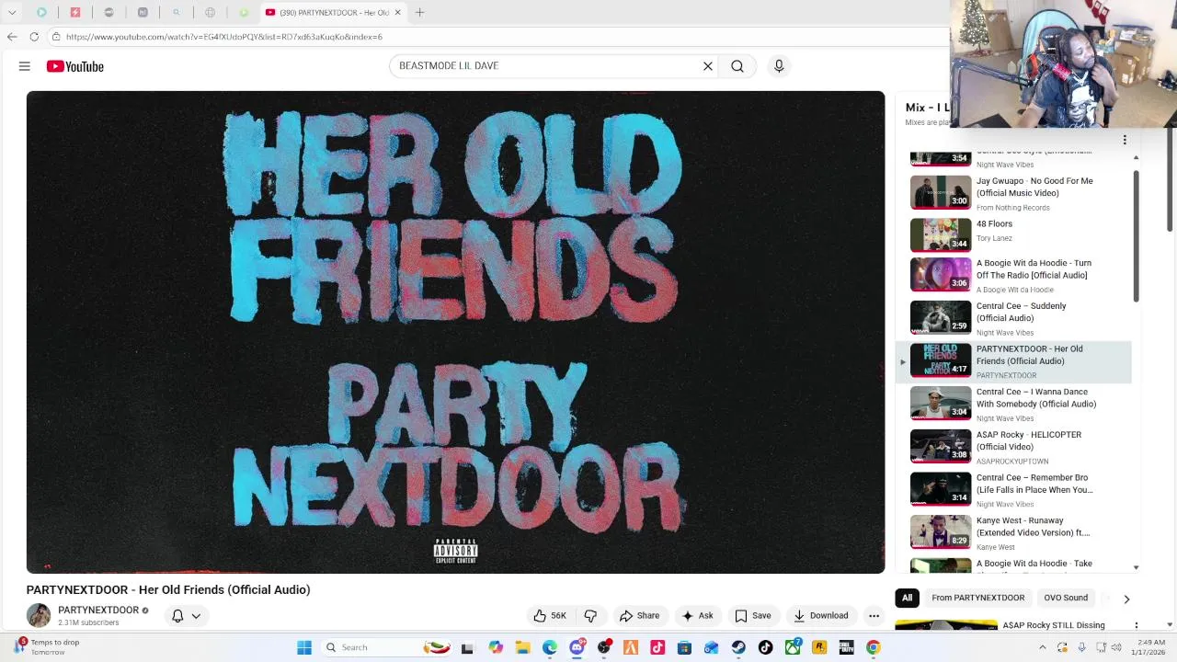Screen dimensions: 1177x662
Task: Open the clock and date panel
Action: point(1148,647)
